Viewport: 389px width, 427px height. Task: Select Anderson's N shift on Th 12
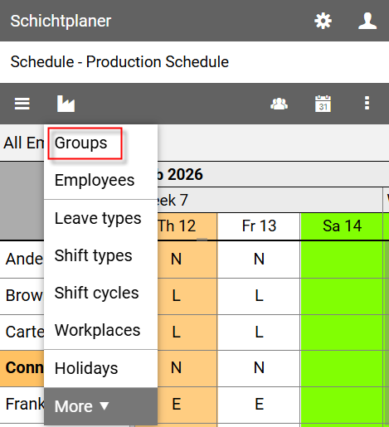[187, 260]
